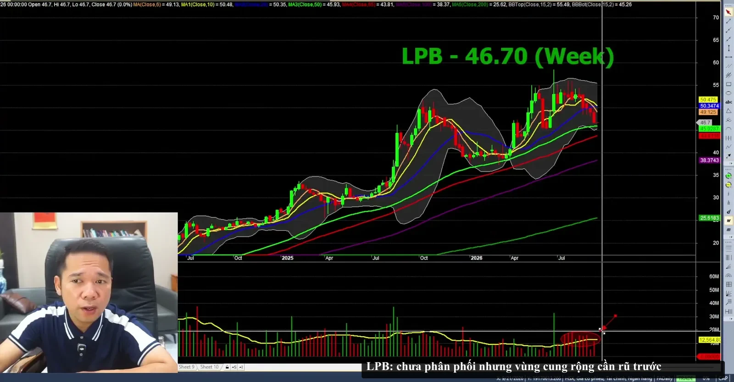Select the Rectangle drawing tool
The image size is (734, 382).
(728, 84)
